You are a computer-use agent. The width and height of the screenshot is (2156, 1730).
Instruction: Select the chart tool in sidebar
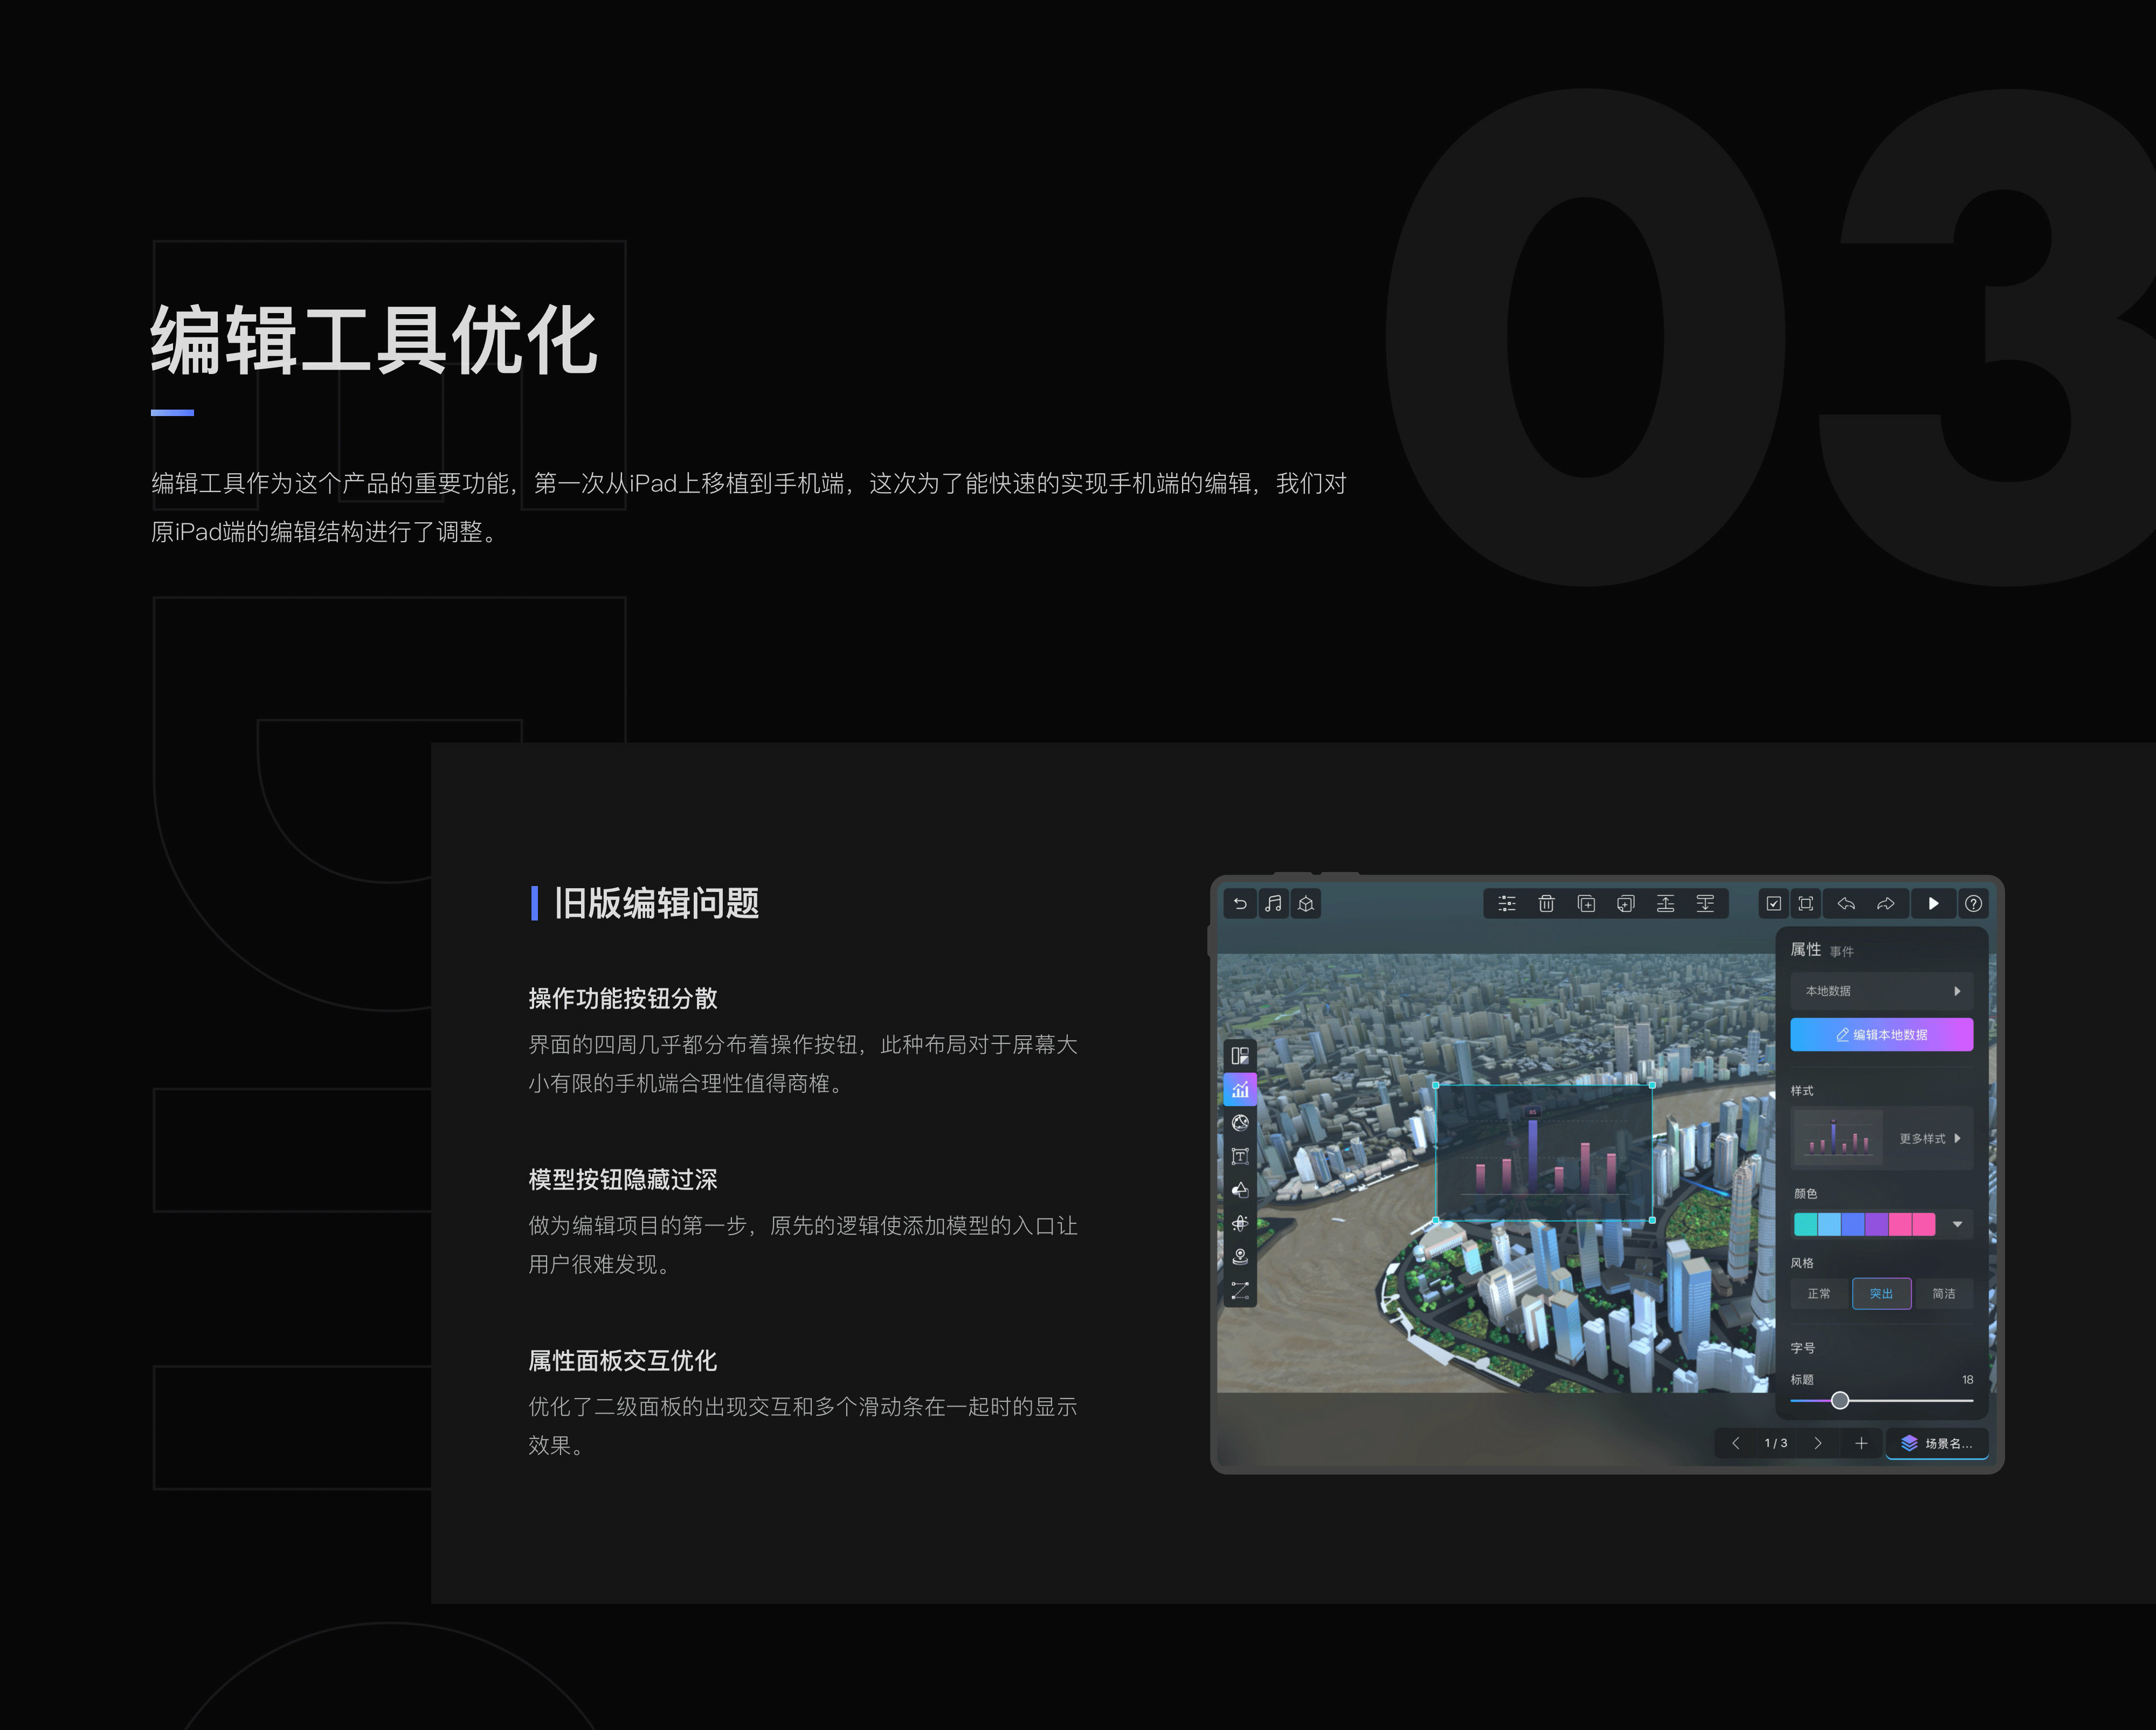(x=1240, y=1090)
